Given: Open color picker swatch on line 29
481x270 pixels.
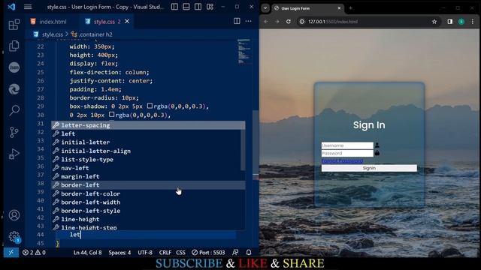Looking at the screenshot, I should pos(150,106).
